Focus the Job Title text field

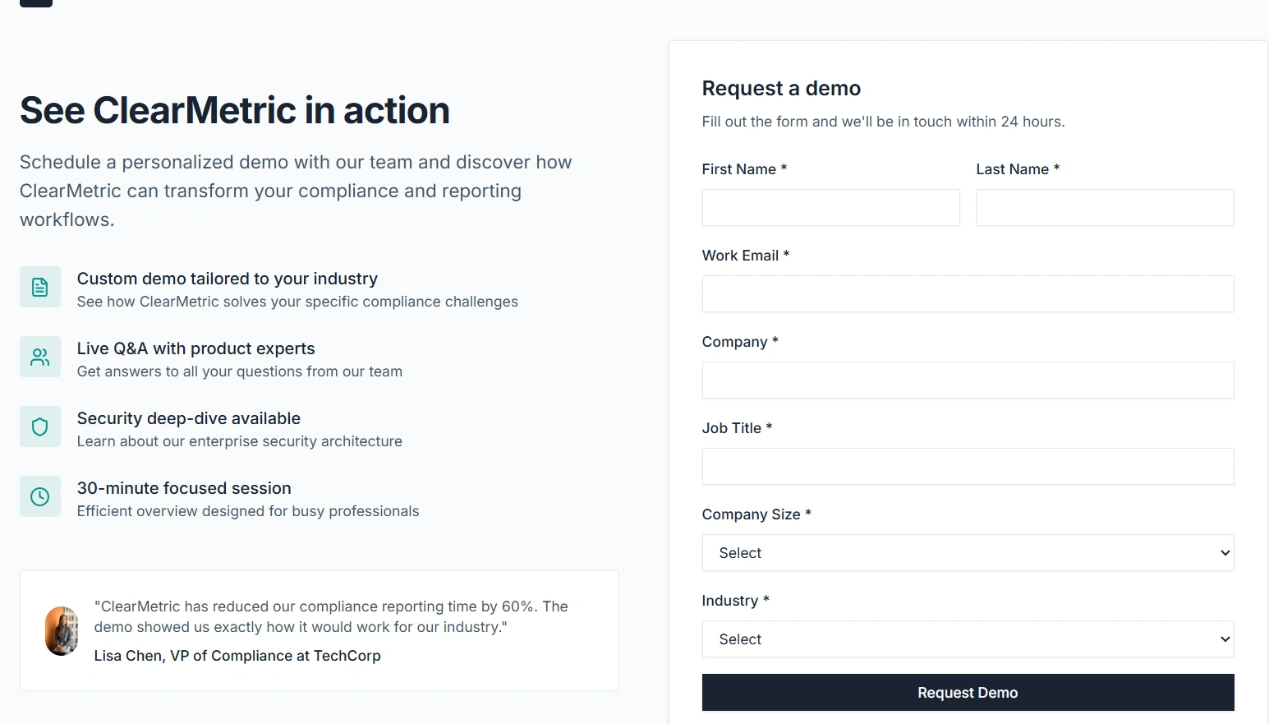tap(968, 467)
